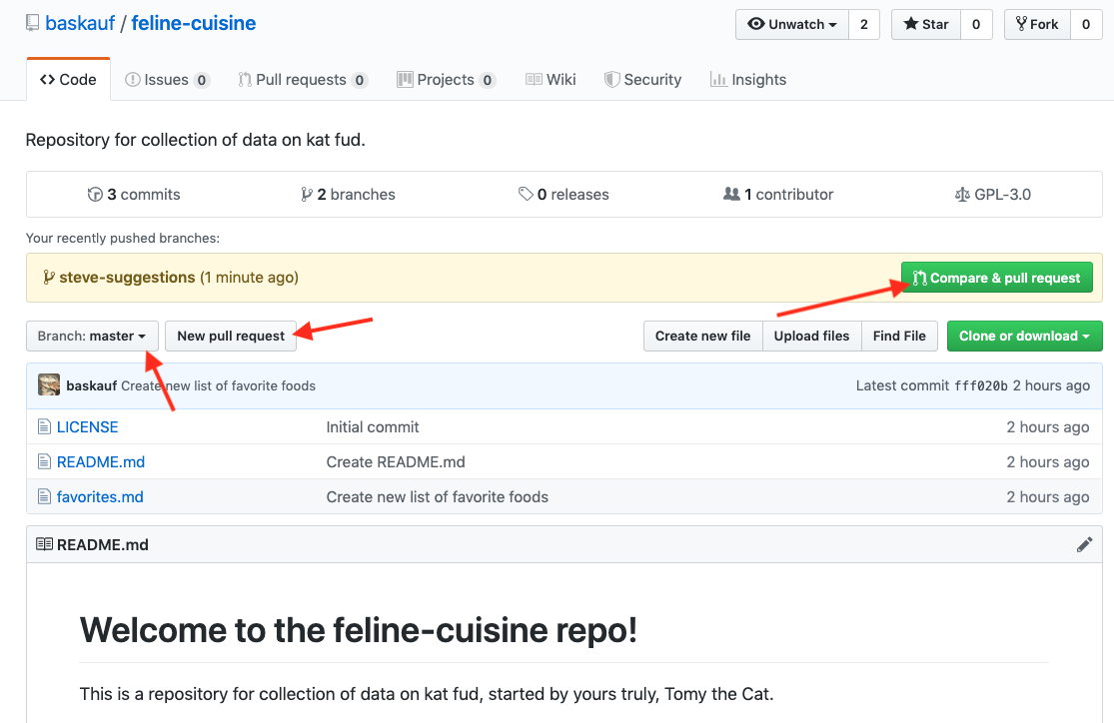Click the LICENSE file icon
This screenshot has height=723, width=1114.
(x=44, y=426)
